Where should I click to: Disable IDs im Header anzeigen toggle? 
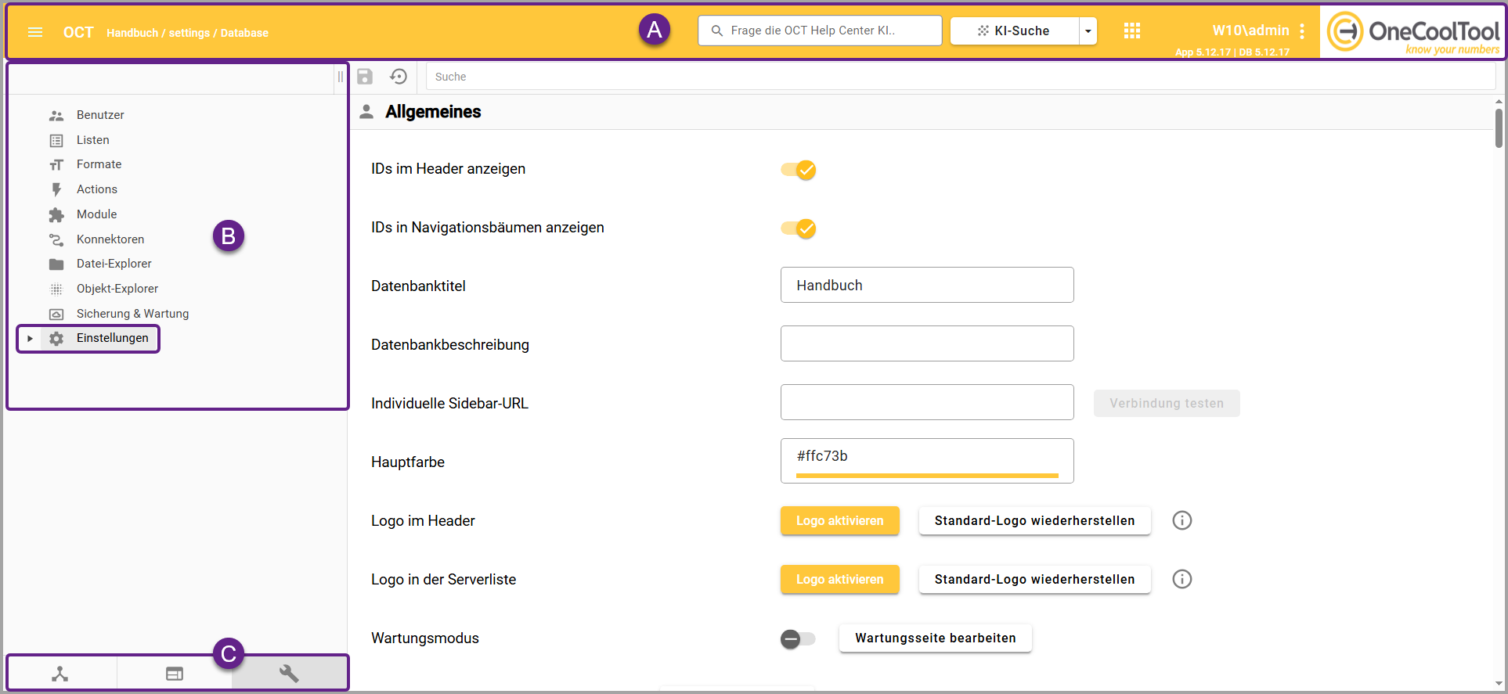(x=799, y=170)
